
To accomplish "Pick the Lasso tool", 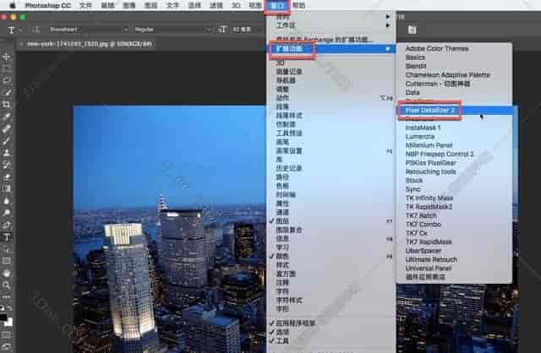I will 7,79.
